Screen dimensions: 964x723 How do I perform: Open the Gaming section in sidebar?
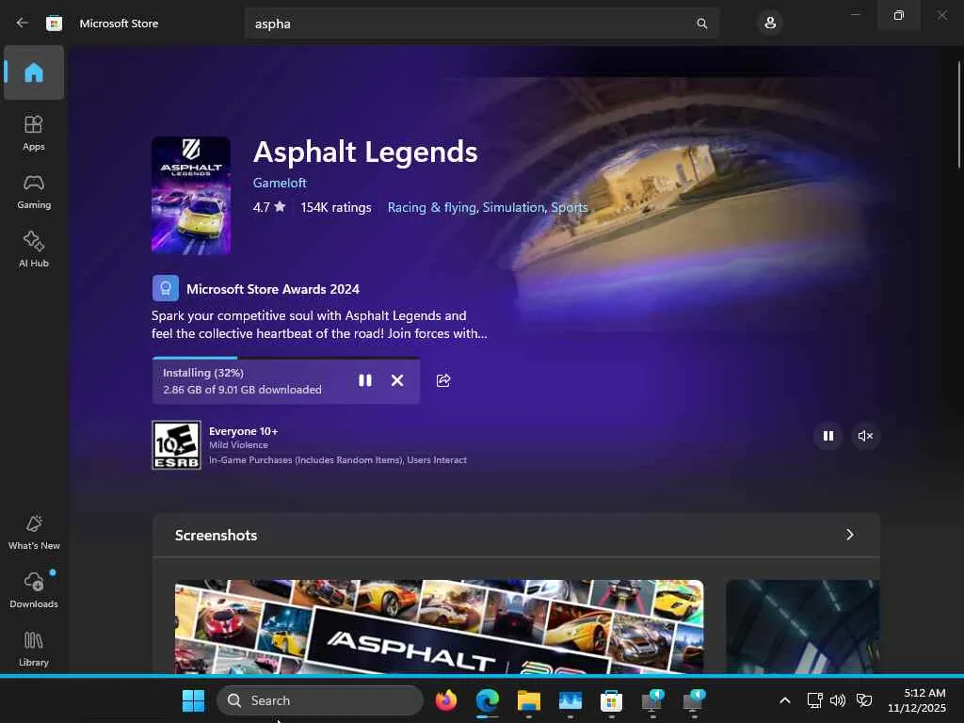click(34, 191)
